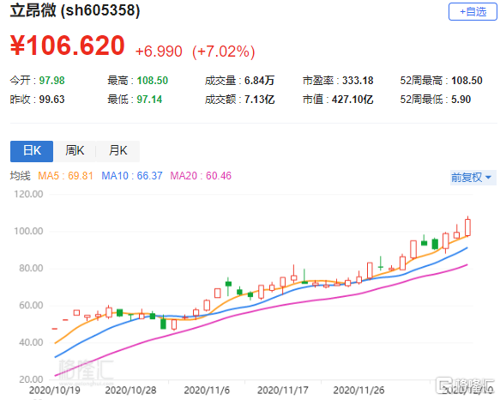Click the 100.00 y-axis label
This screenshot has width=500, height=400.
click(28, 231)
